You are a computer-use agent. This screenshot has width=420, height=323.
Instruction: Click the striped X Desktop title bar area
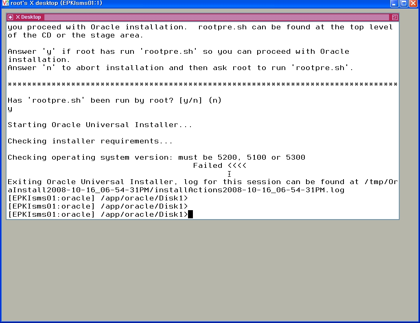coord(217,17)
